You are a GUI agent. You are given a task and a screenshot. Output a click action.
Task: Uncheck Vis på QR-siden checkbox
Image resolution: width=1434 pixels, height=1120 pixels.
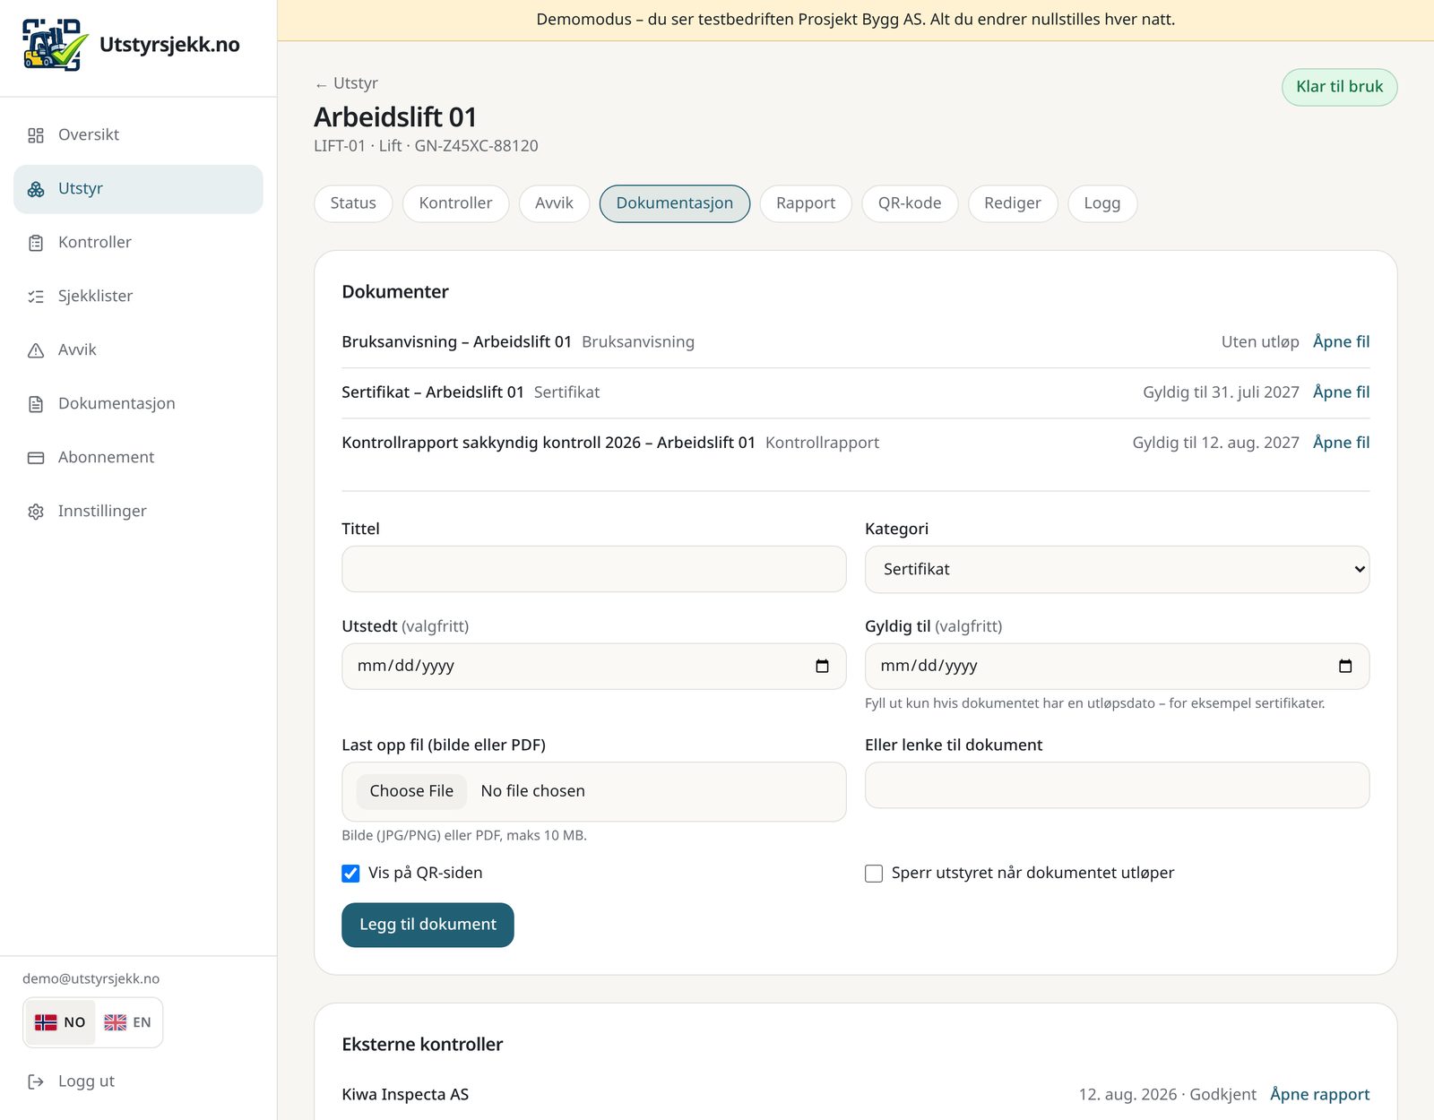click(350, 874)
